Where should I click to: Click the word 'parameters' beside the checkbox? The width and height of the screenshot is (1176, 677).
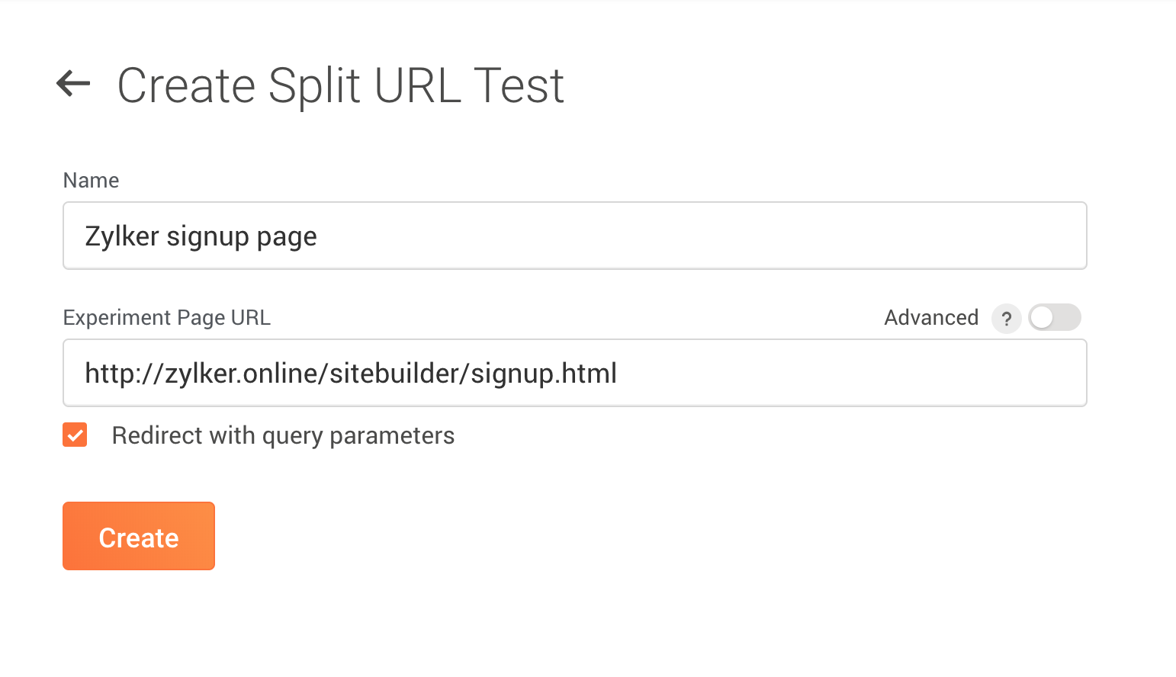click(392, 436)
